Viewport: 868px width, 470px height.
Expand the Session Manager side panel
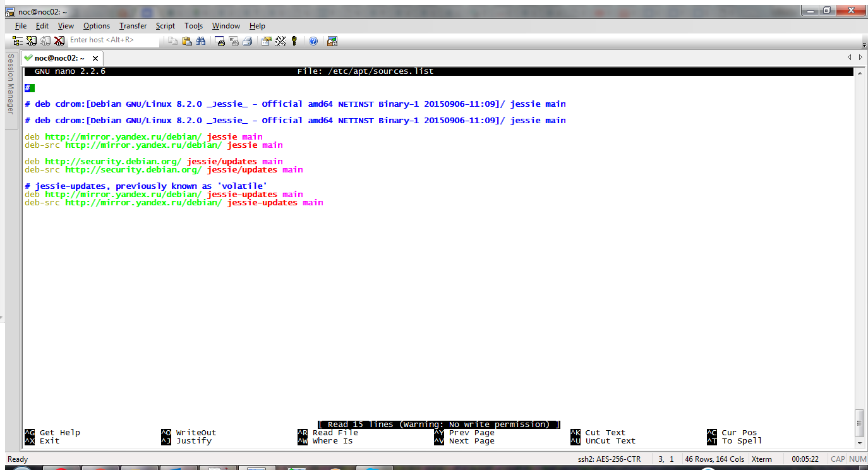tap(10, 84)
